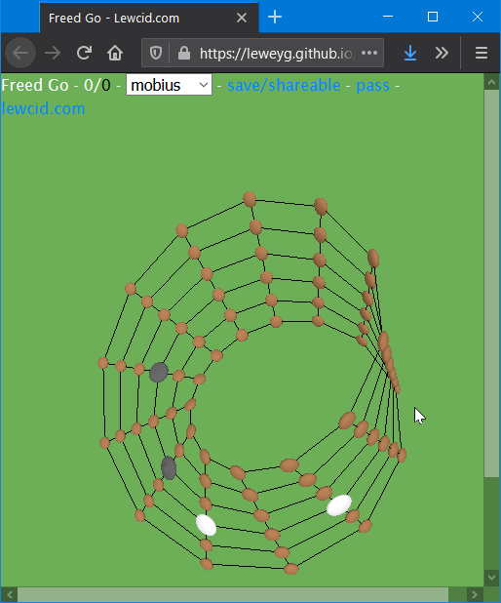The height and width of the screenshot is (603, 501).
Task: Click the pass link
Action: (x=372, y=85)
